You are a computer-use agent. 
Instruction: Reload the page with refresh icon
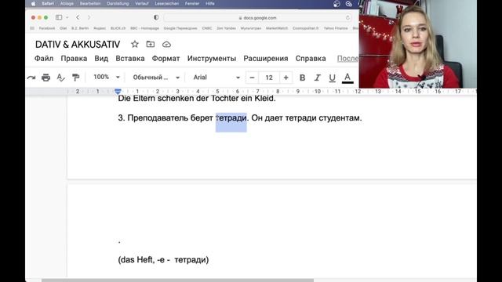[x=347, y=17]
